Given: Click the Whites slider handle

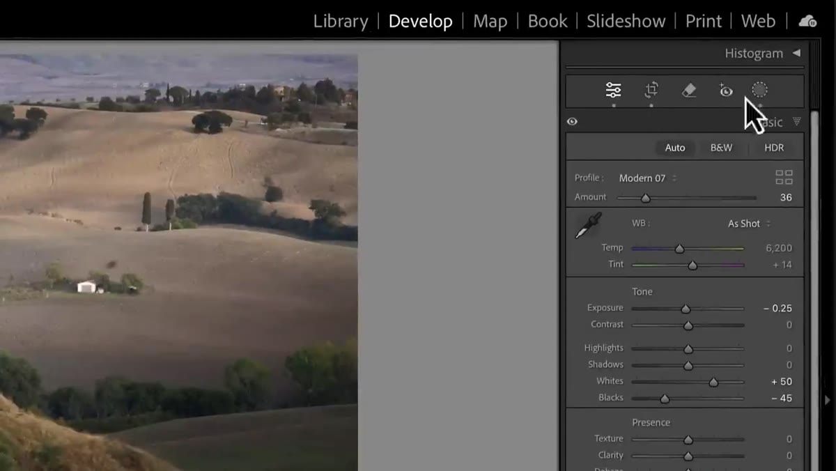Looking at the screenshot, I should [713, 382].
